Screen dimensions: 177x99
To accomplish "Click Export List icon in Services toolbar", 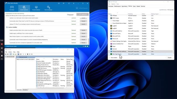I will pos(15,54).
